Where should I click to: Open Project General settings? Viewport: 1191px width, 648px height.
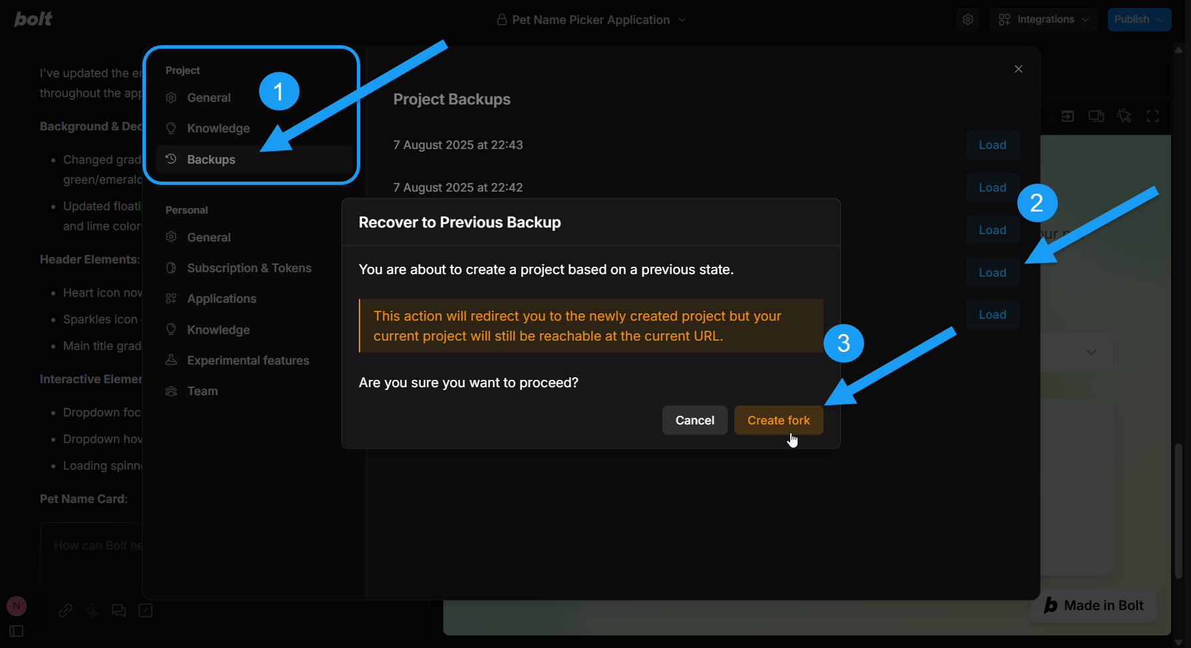coord(254,98)
